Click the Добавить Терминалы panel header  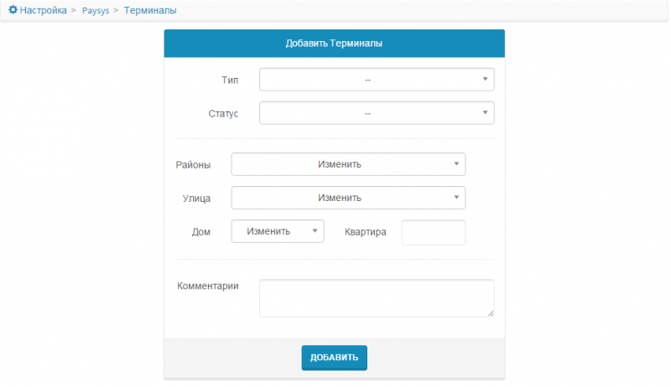334,44
